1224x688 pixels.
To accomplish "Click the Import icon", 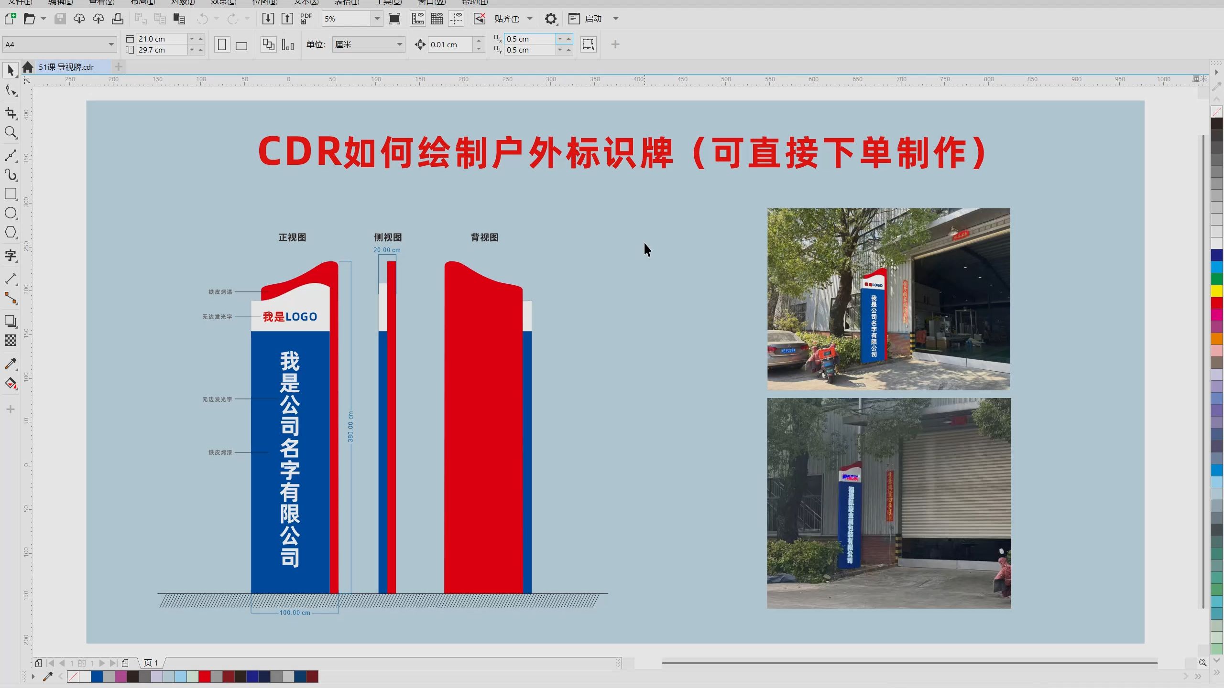I will coord(268,19).
